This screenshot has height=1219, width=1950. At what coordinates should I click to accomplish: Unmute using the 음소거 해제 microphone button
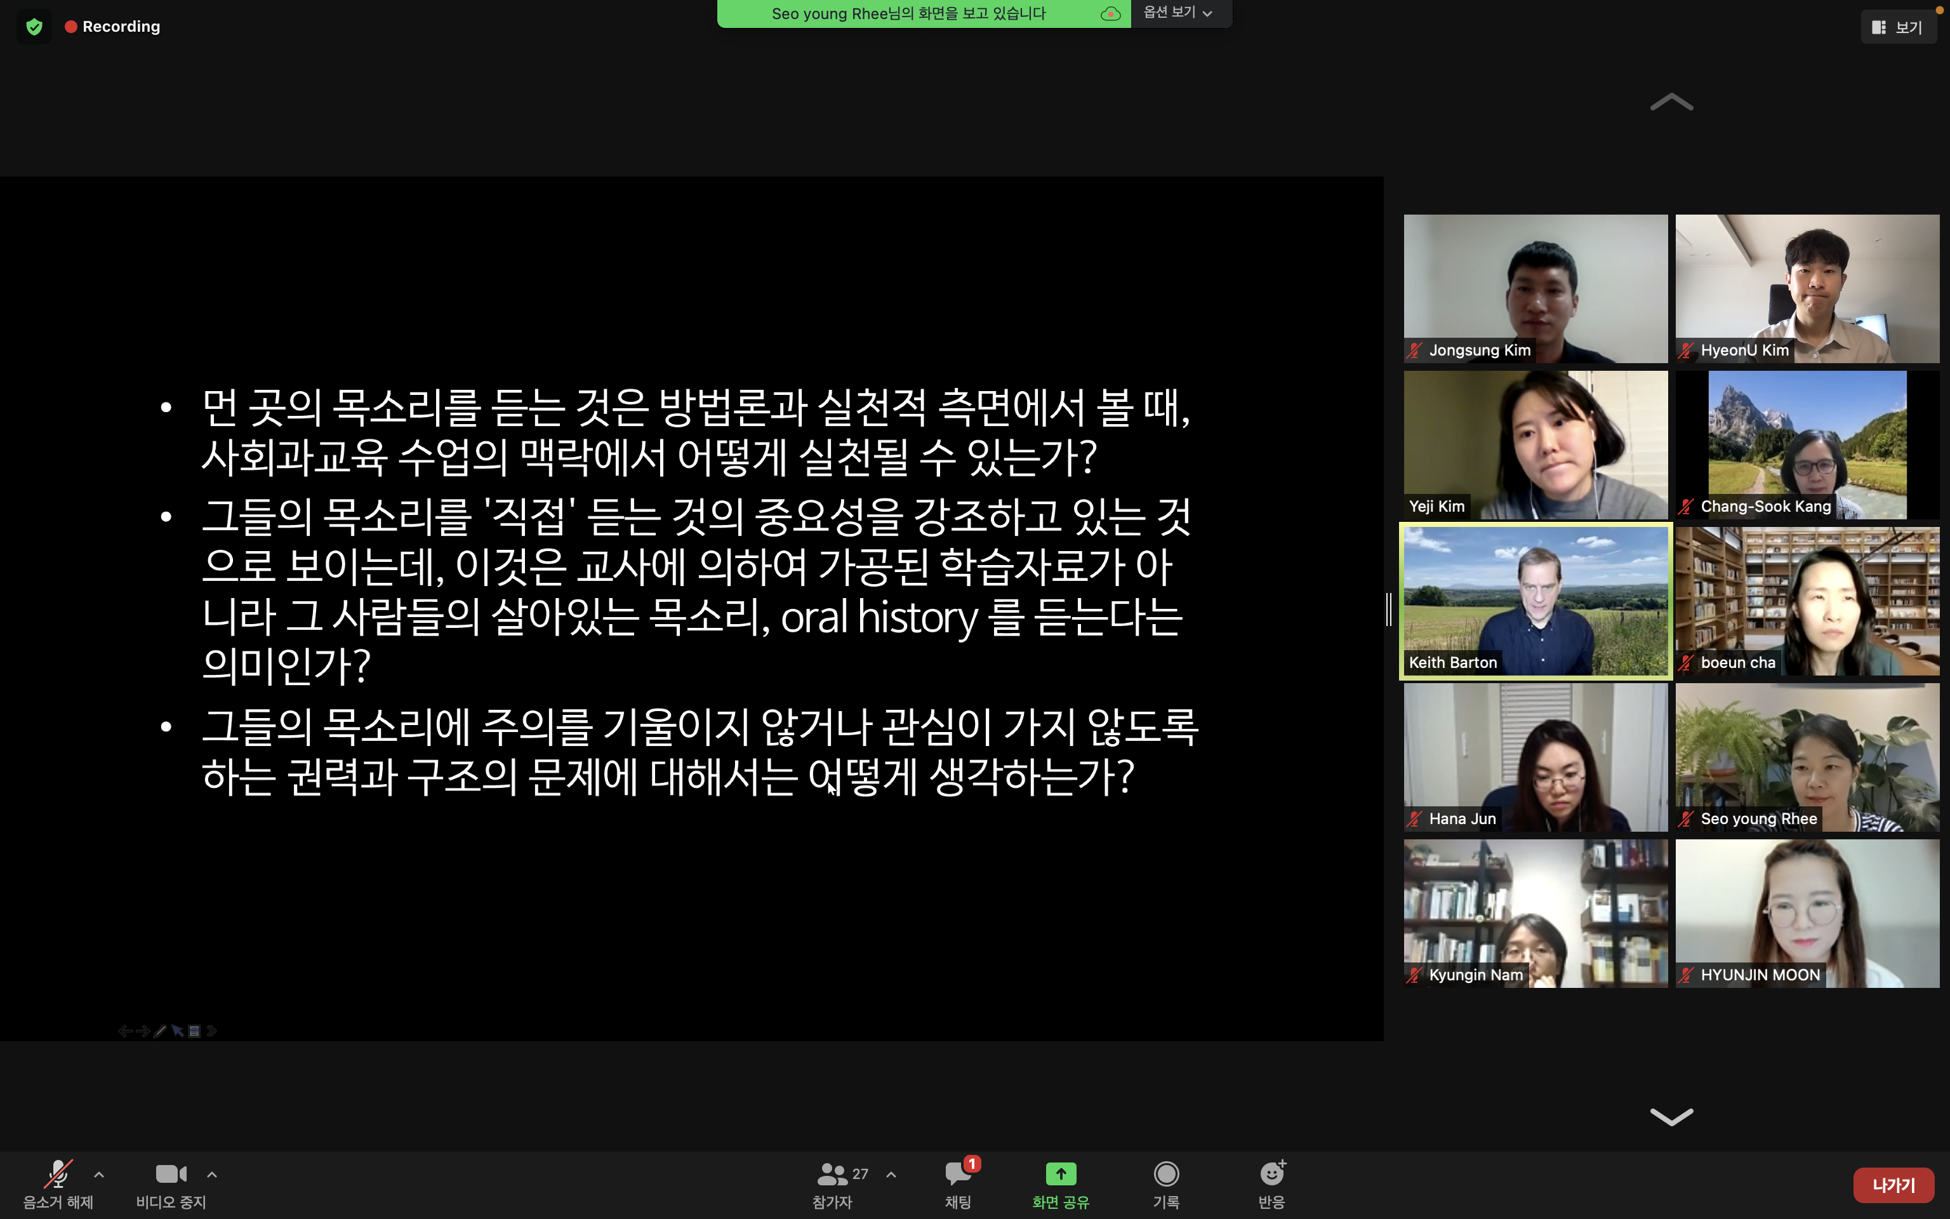point(58,1184)
